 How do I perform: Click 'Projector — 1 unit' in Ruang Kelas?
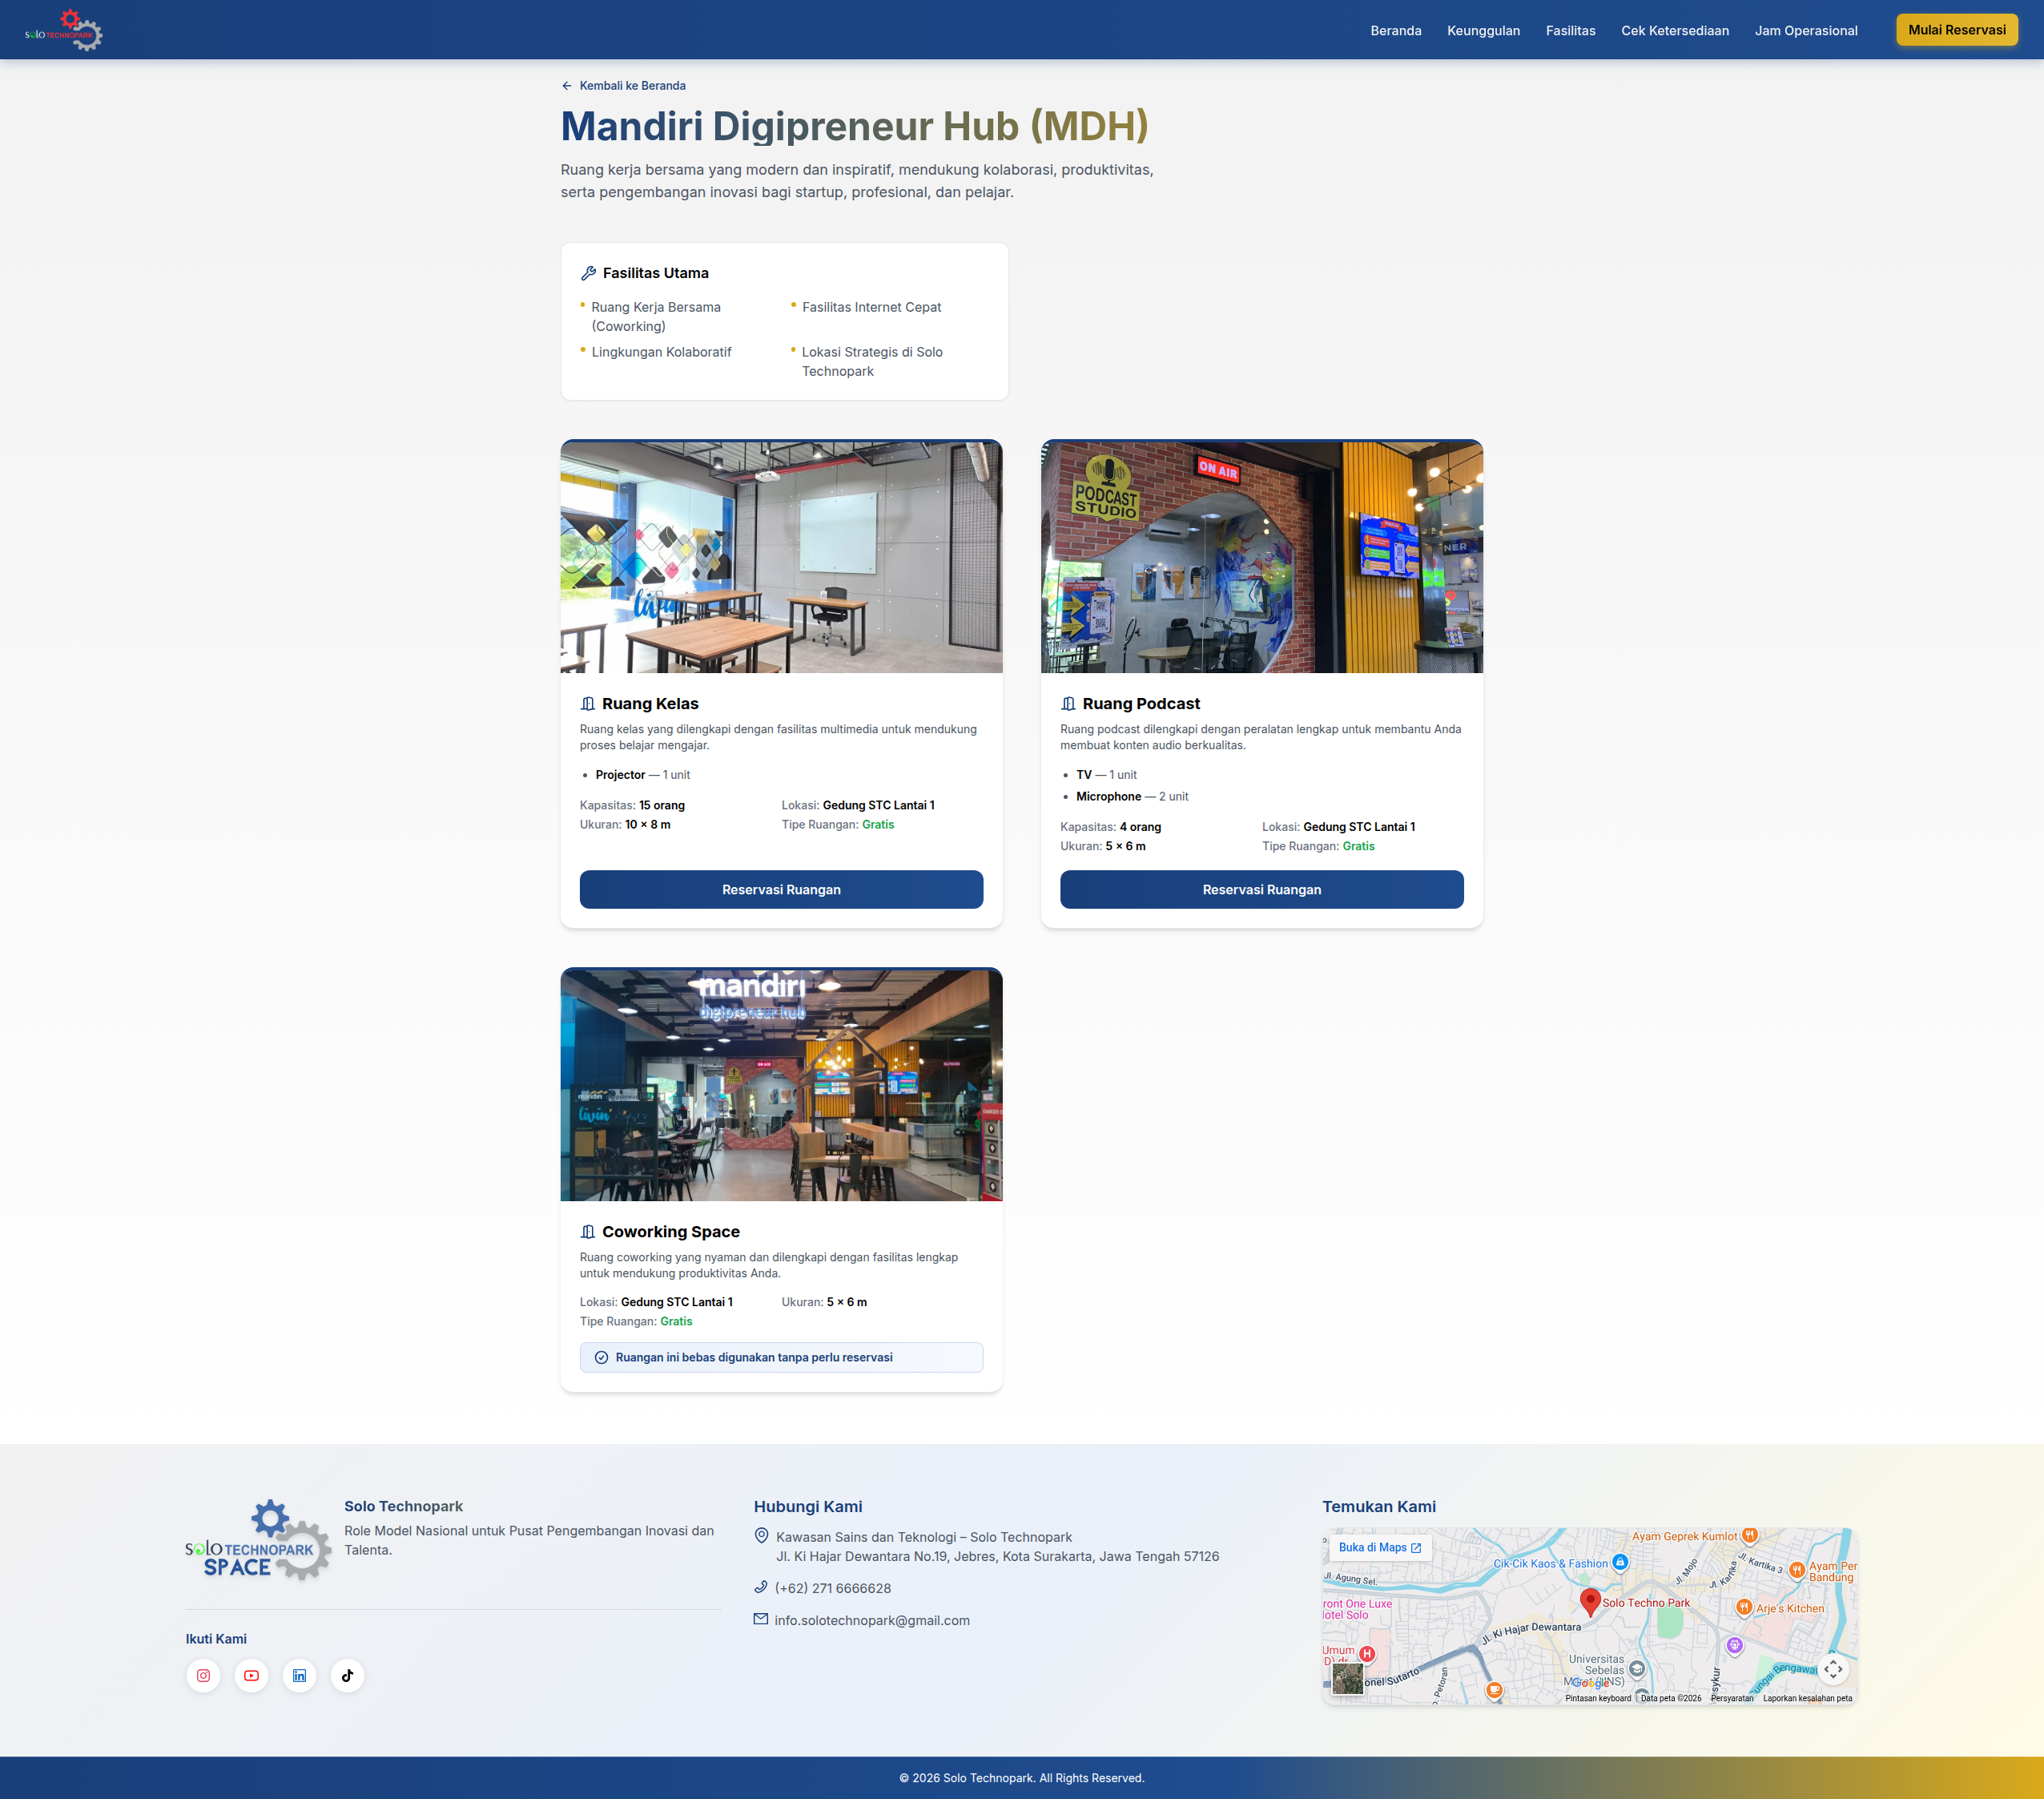click(642, 776)
